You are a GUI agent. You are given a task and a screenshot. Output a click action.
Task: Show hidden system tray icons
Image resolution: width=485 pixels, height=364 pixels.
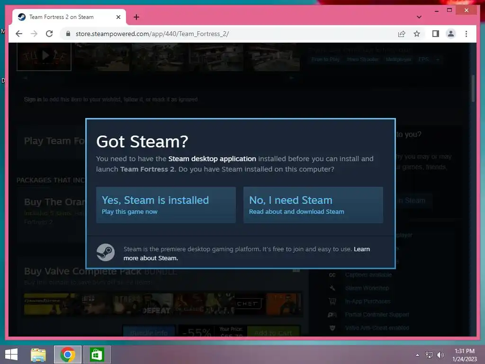(417, 355)
